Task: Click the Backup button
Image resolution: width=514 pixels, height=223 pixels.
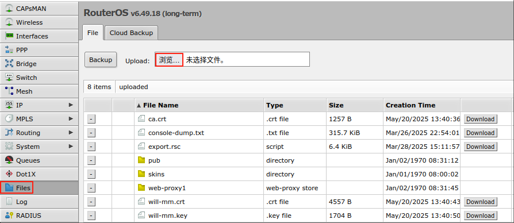Action: tap(101, 60)
